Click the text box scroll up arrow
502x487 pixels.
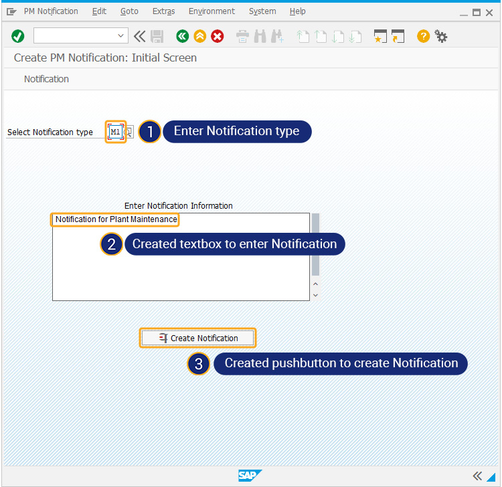[315, 284]
